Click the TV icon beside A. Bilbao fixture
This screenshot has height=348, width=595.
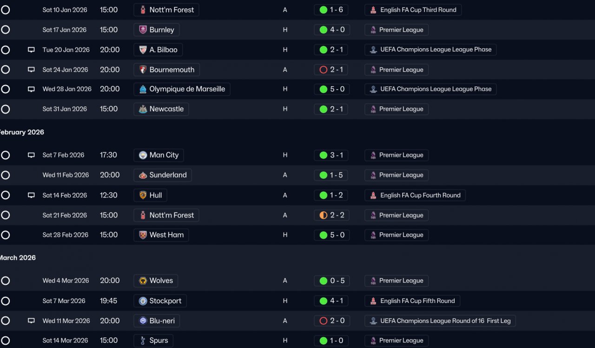(31, 50)
